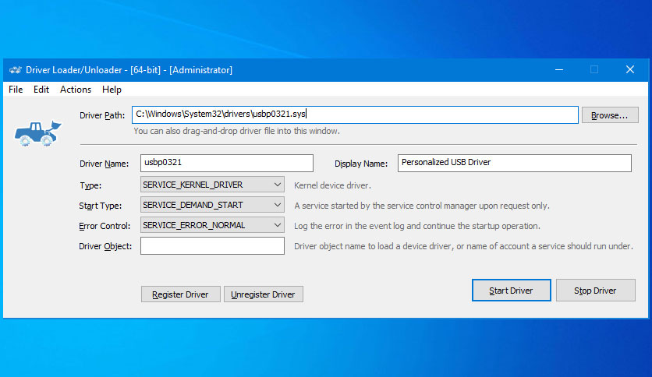
Task: Open the Edit menu
Action: [x=41, y=90]
